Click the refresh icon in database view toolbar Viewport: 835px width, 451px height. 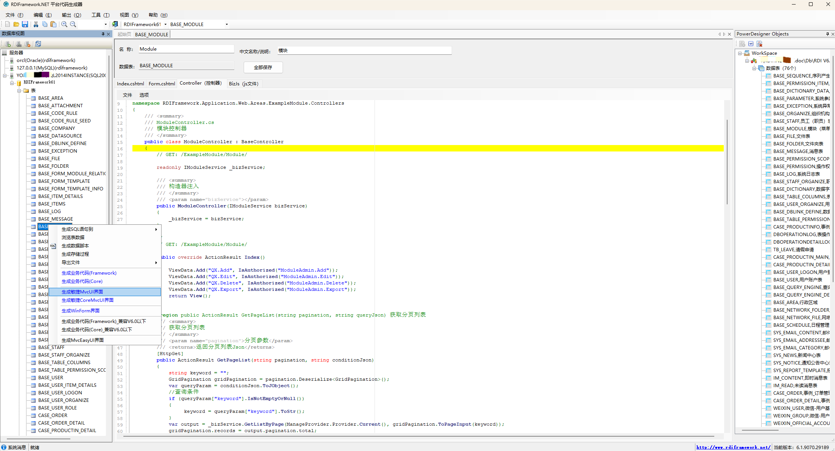coord(38,44)
